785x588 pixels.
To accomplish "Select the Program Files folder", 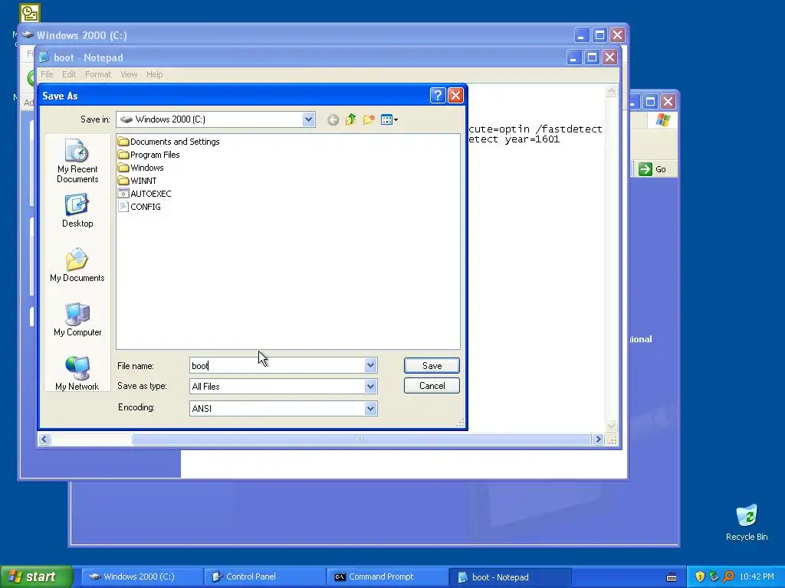I will pyautogui.click(x=149, y=155).
